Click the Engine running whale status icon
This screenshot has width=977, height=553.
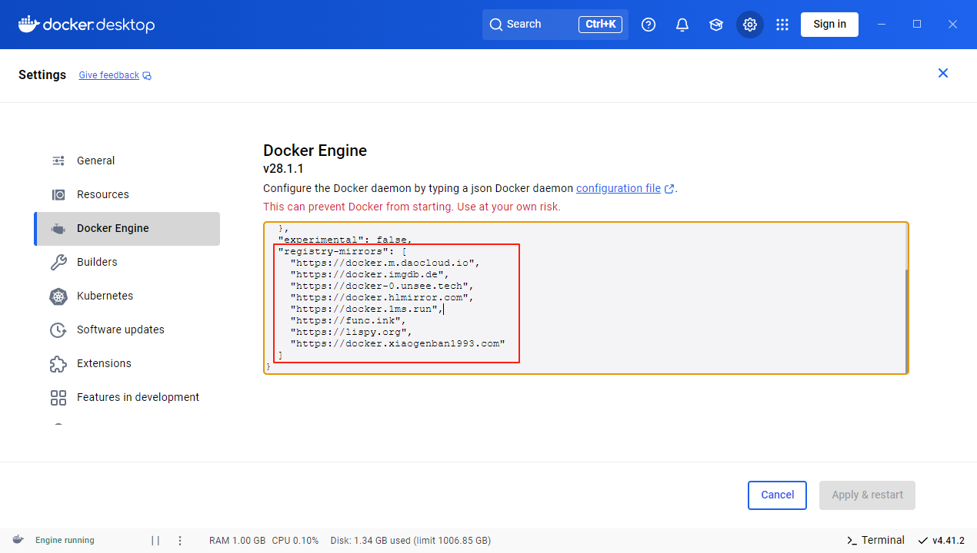tap(18, 540)
